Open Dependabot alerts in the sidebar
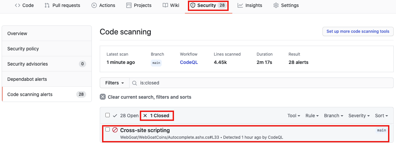The width and height of the screenshot is (396, 150). 27,79
